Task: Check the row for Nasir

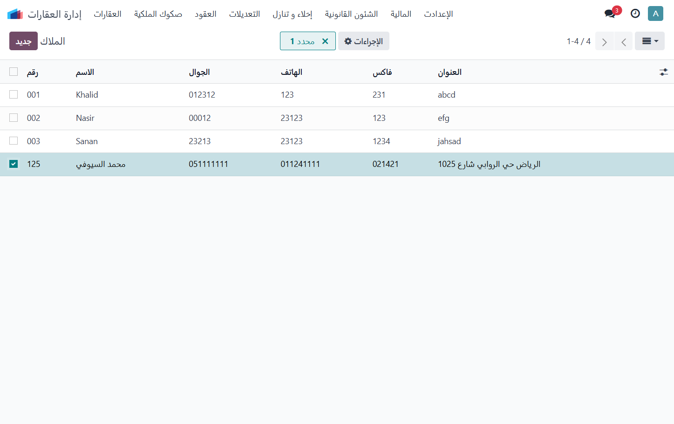Action: 14,118
